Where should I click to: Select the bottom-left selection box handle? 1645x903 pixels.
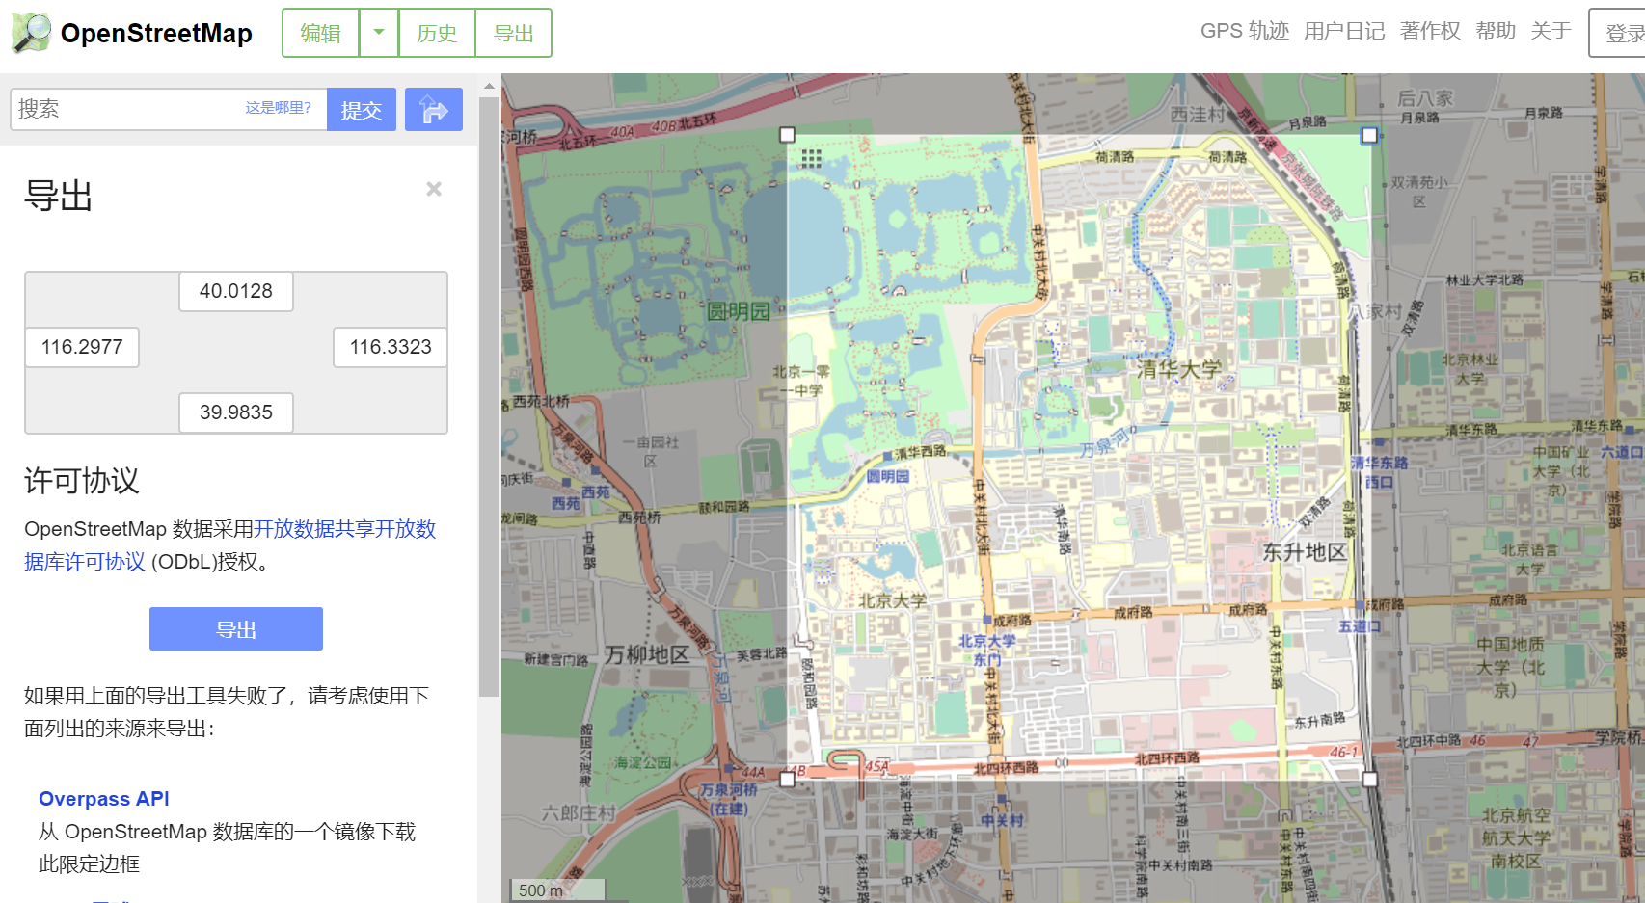pos(787,779)
